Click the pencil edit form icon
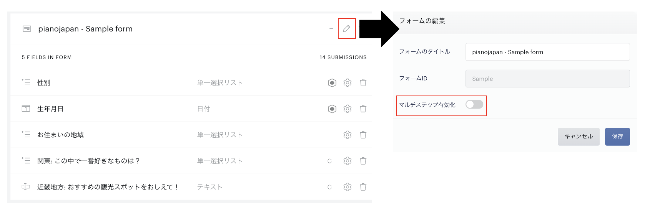 [x=346, y=28]
